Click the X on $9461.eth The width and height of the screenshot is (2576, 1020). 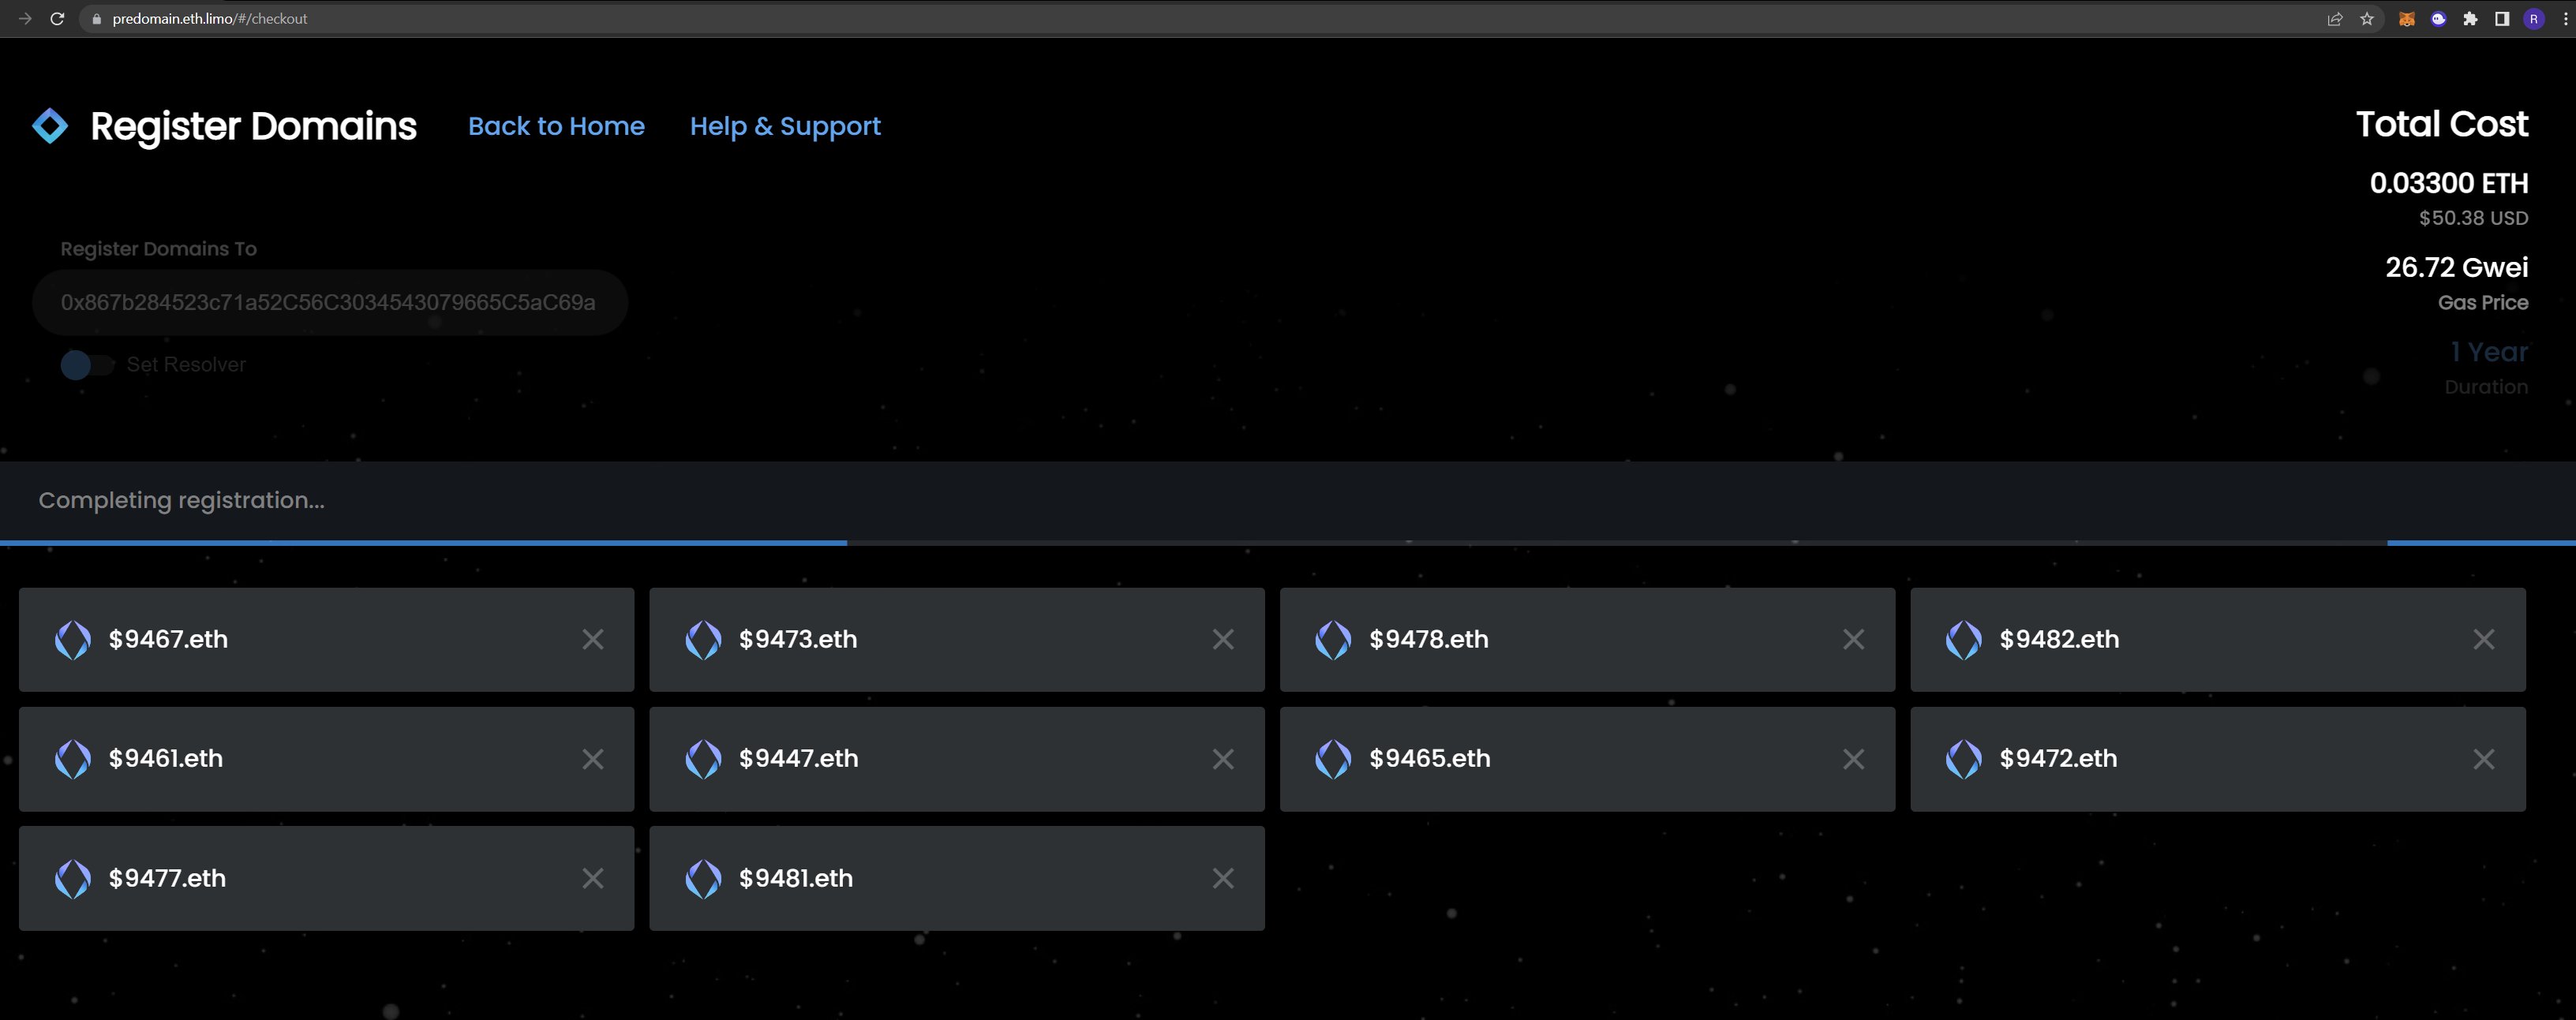point(592,759)
